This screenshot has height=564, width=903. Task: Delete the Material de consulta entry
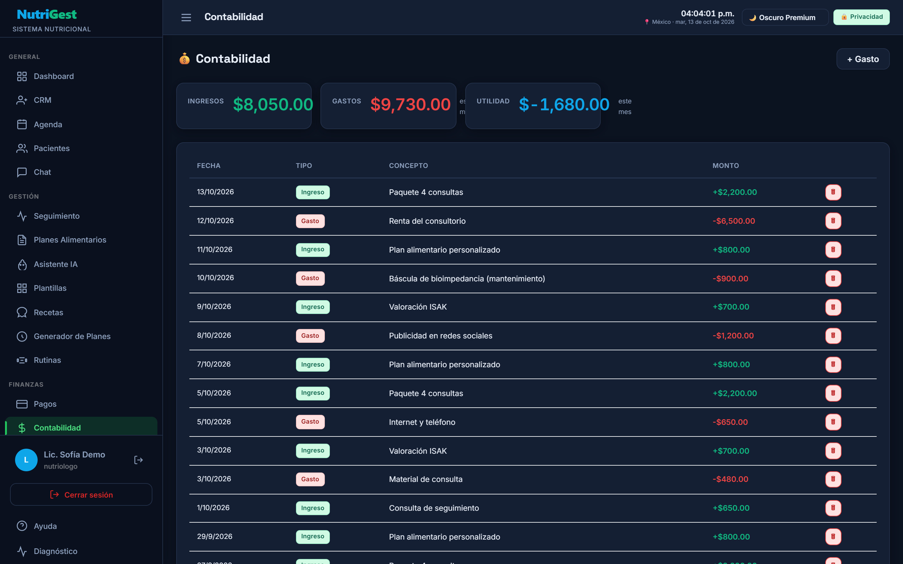[x=833, y=479]
